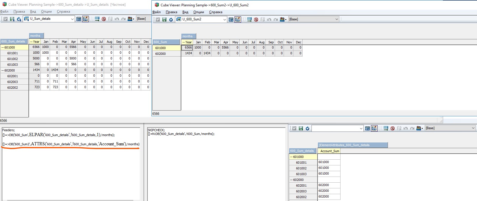Open the Опции menu in U_600_Sum2 window
The width and height of the screenshot is (477, 201).
point(199,12)
